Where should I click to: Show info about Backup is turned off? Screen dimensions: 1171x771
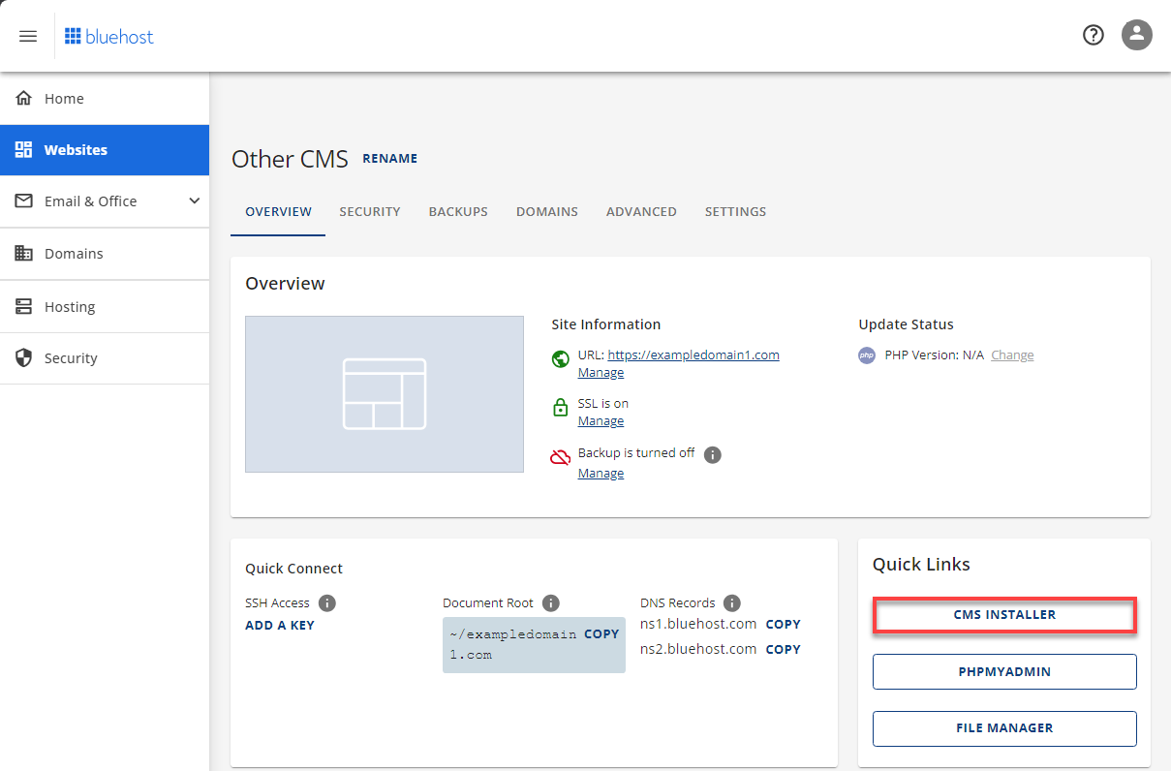tap(713, 454)
